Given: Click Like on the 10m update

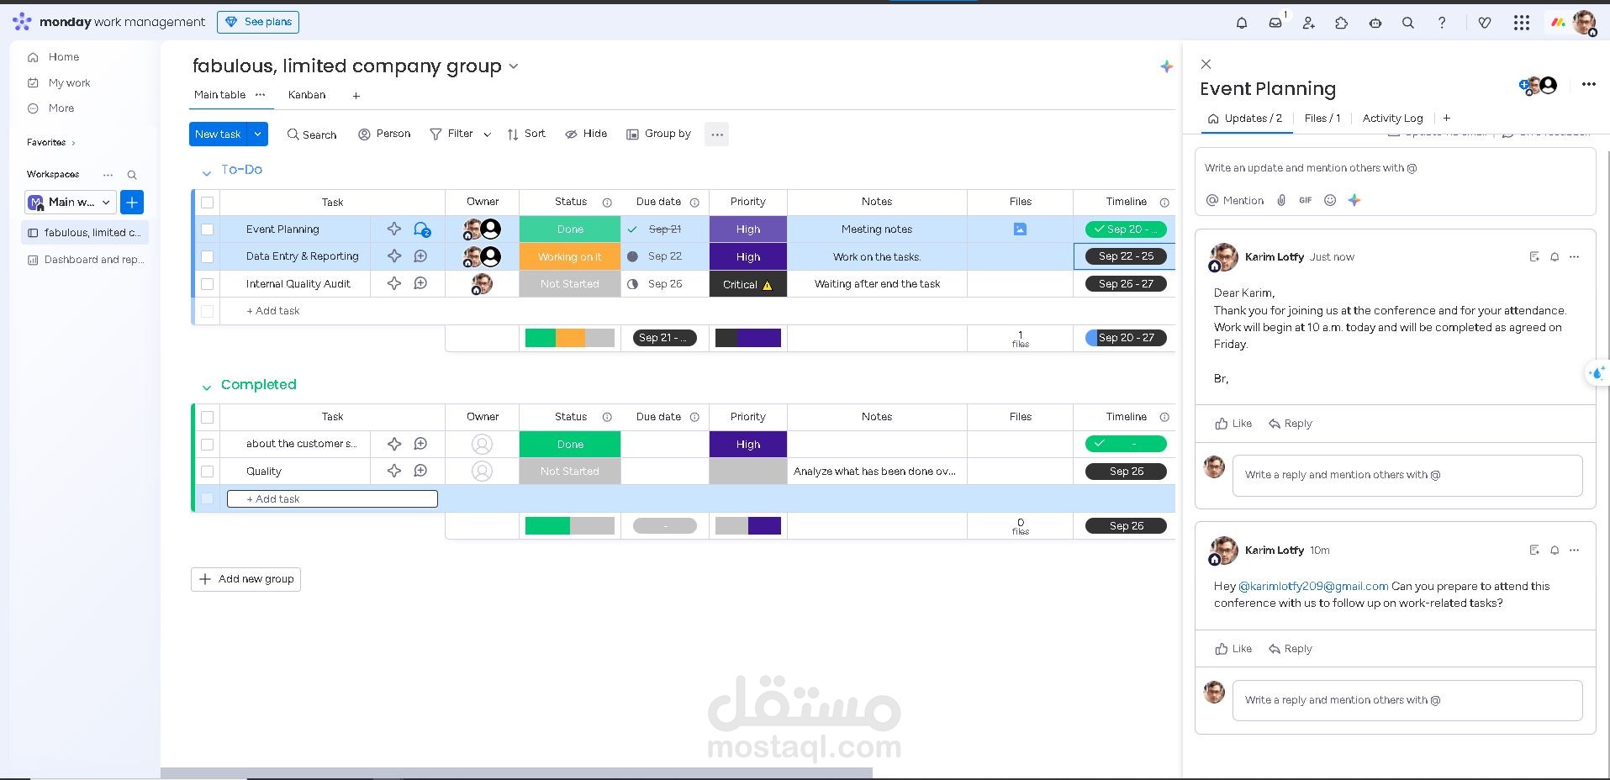Looking at the screenshot, I should 1233,649.
